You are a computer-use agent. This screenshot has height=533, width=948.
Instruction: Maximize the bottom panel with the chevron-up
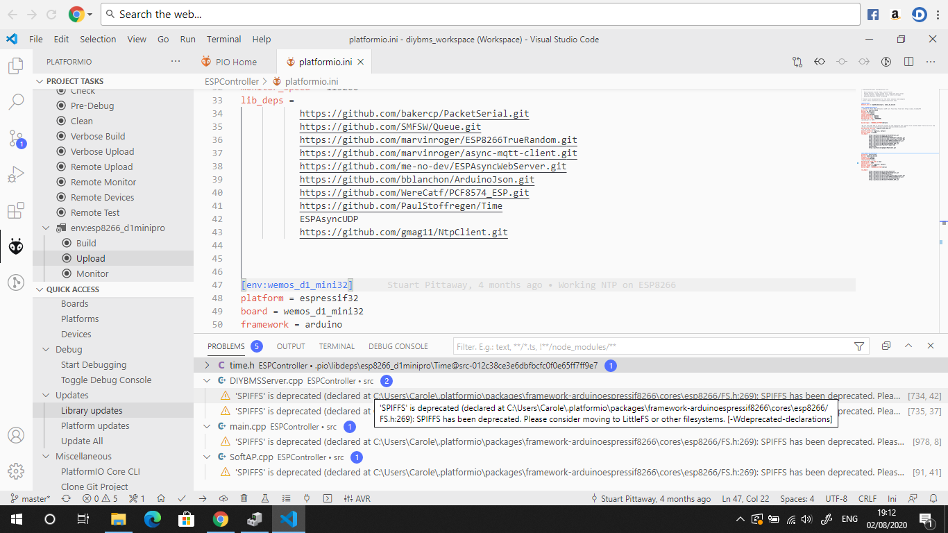tap(908, 346)
